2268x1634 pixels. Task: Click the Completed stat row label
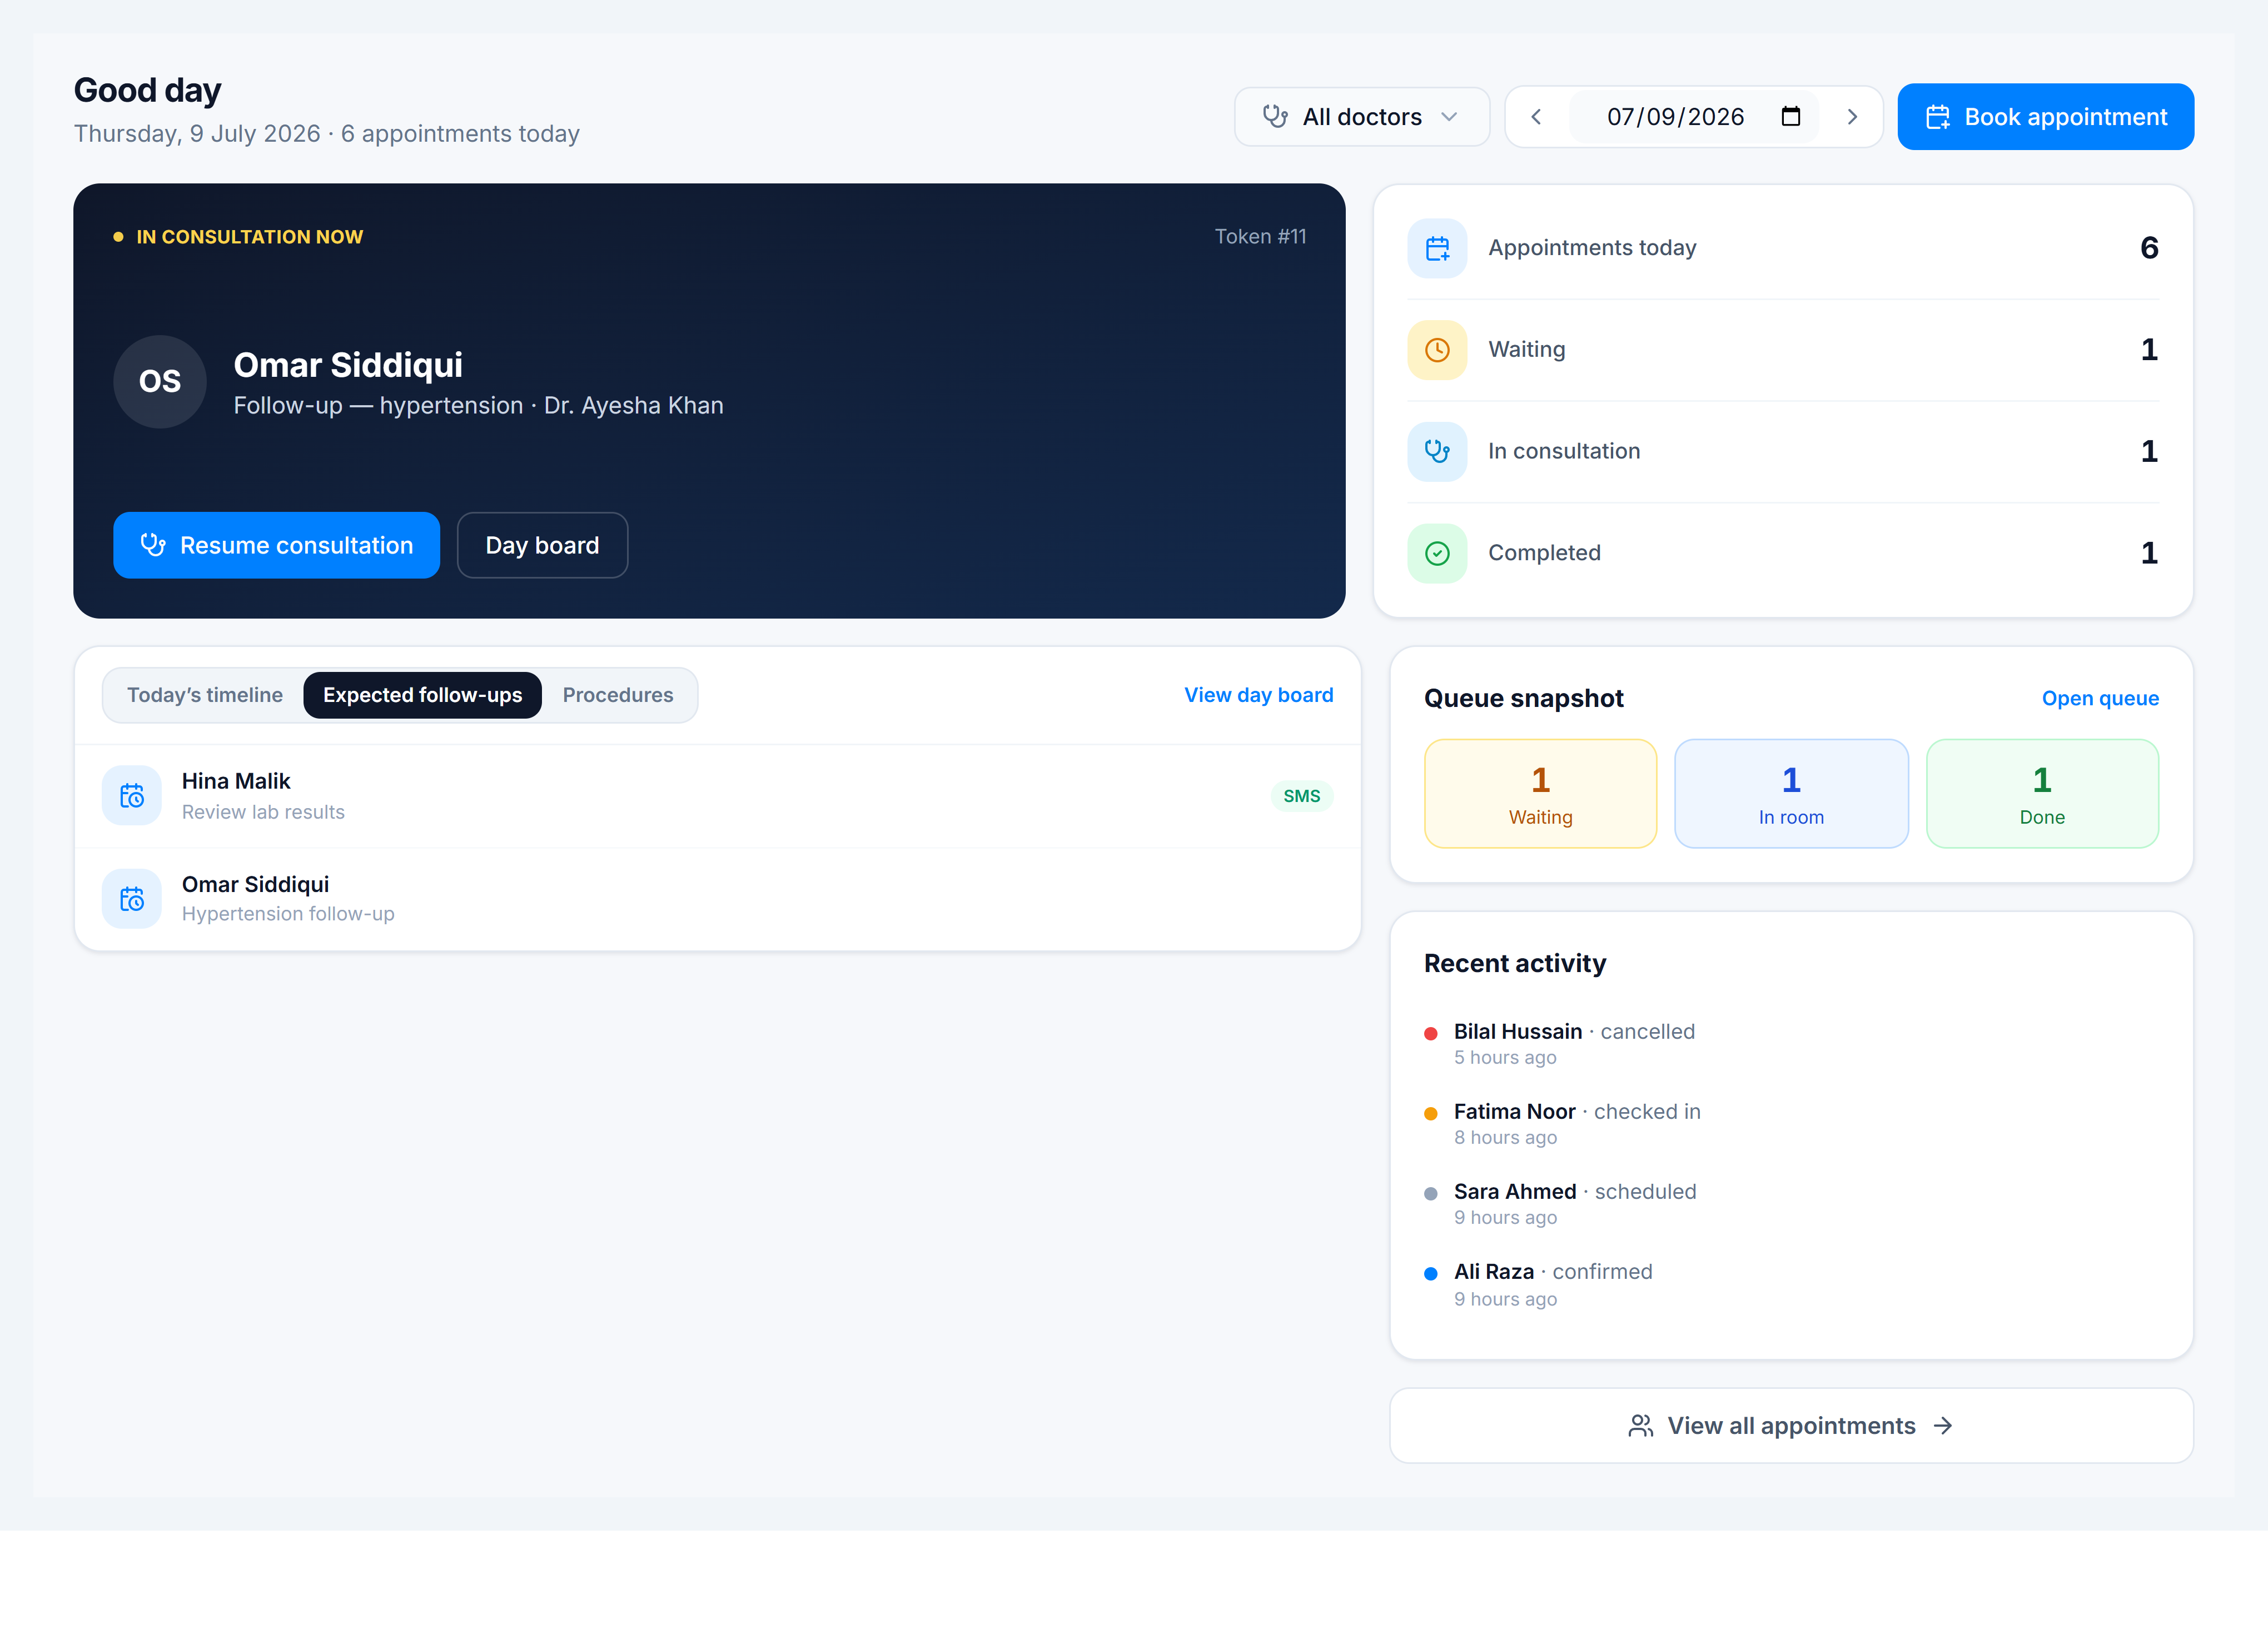[x=1544, y=553]
